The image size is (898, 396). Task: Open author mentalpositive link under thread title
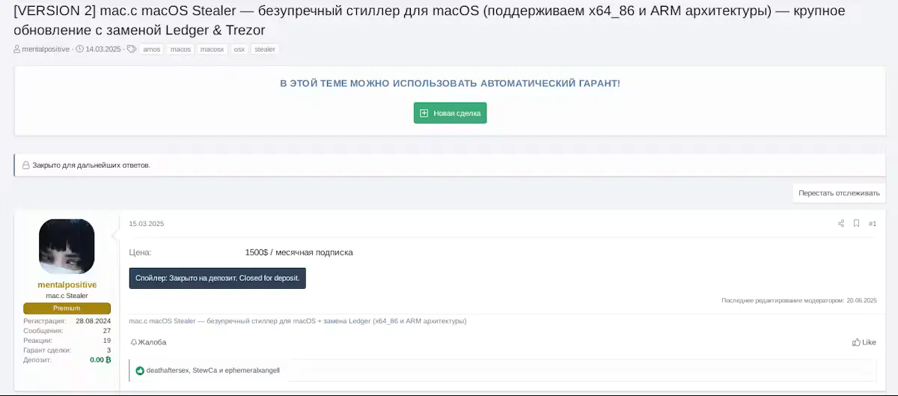coord(45,49)
